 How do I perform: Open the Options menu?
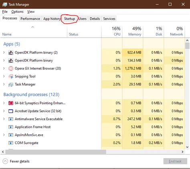17,12
